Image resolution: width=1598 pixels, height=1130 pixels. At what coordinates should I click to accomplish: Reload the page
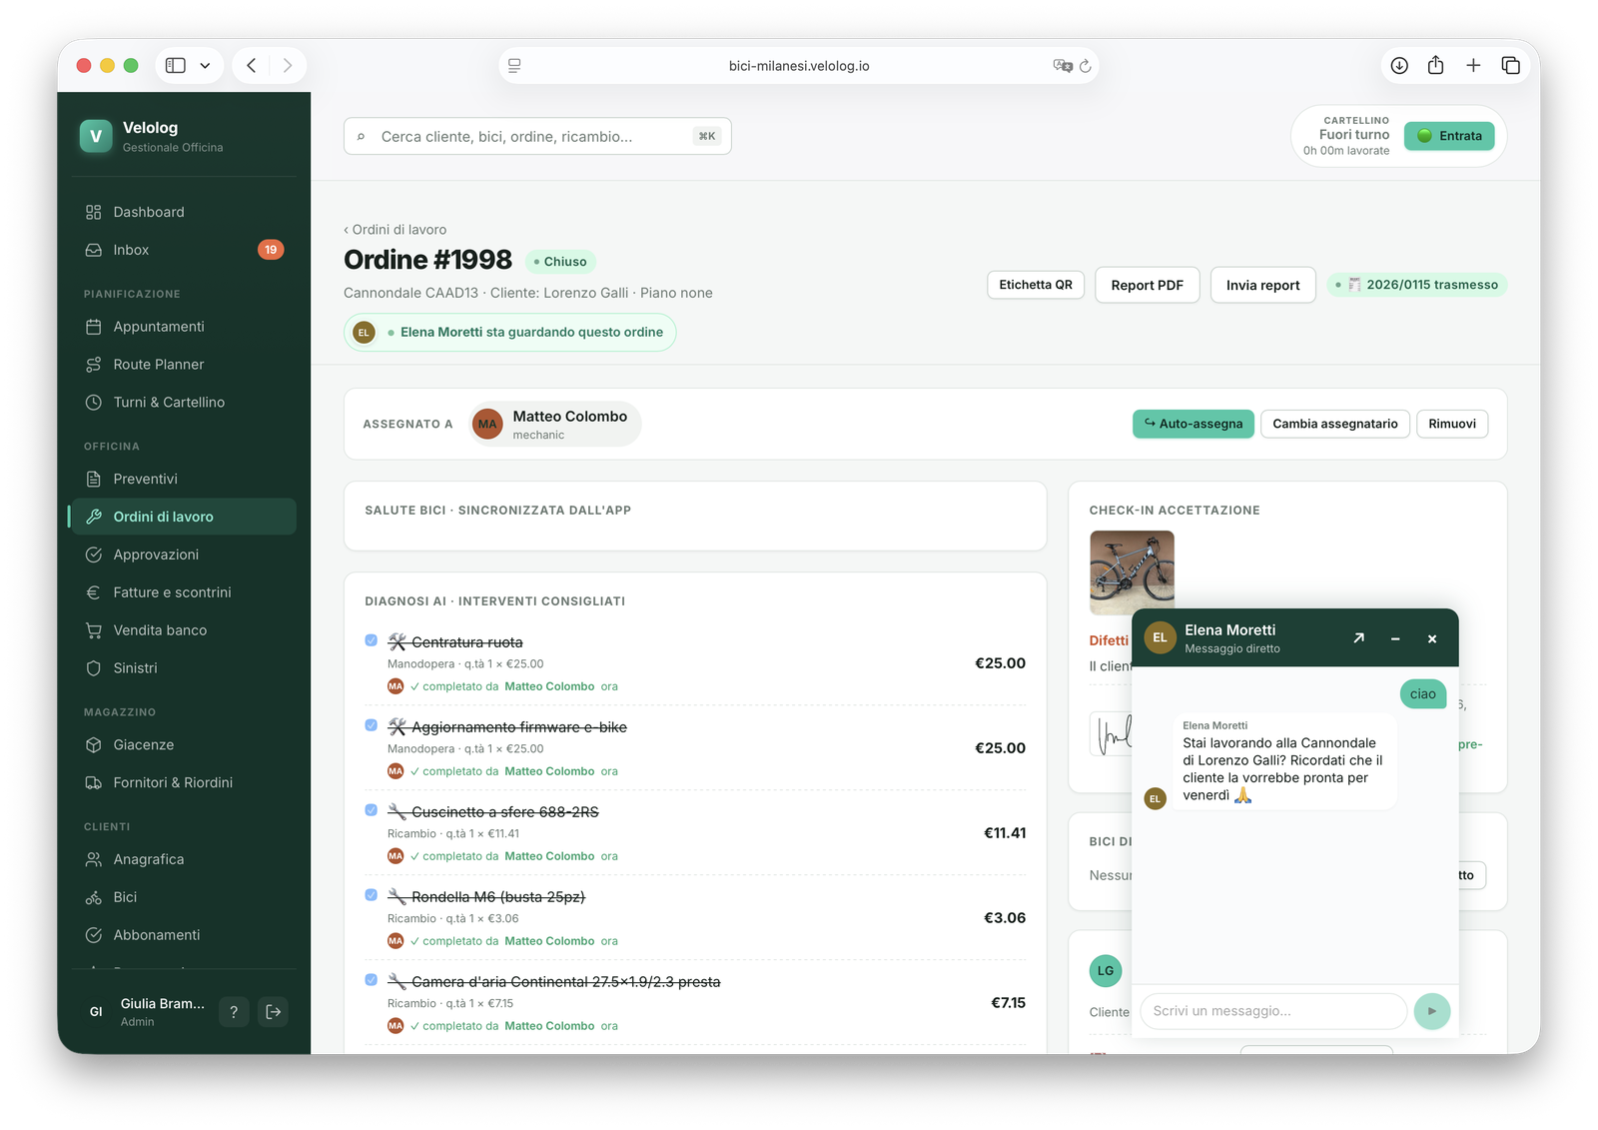(1086, 66)
